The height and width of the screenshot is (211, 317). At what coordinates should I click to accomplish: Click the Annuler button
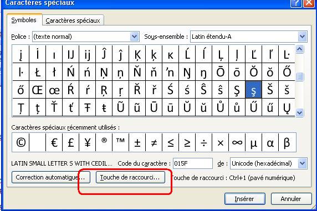(291, 199)
